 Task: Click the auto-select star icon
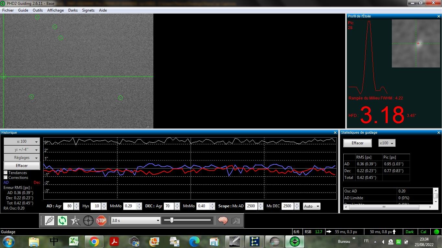tap(75, 221)
